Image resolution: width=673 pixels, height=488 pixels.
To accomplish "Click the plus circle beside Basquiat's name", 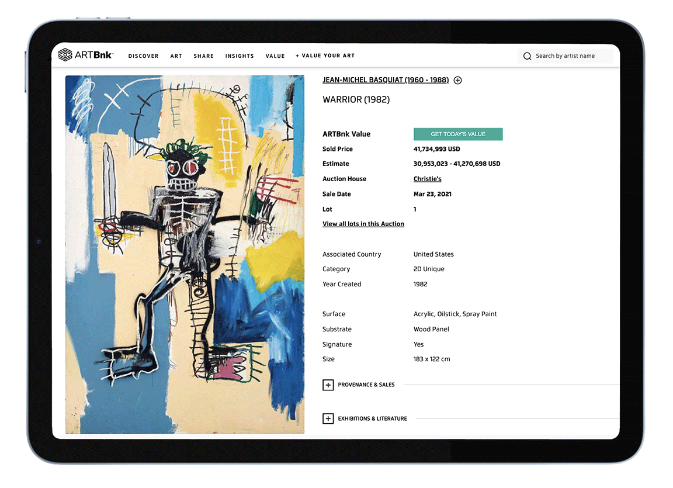I will click(x=457, y=80).
